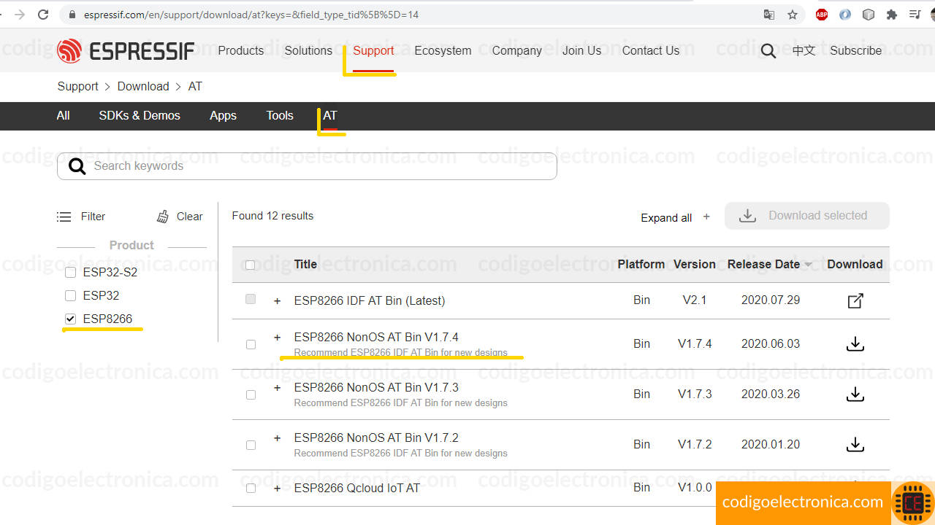Download ESP8266 NonOS AT Bin V1.7.3
The height and width of the screenshot is (525, 935).
click(855, 394)
